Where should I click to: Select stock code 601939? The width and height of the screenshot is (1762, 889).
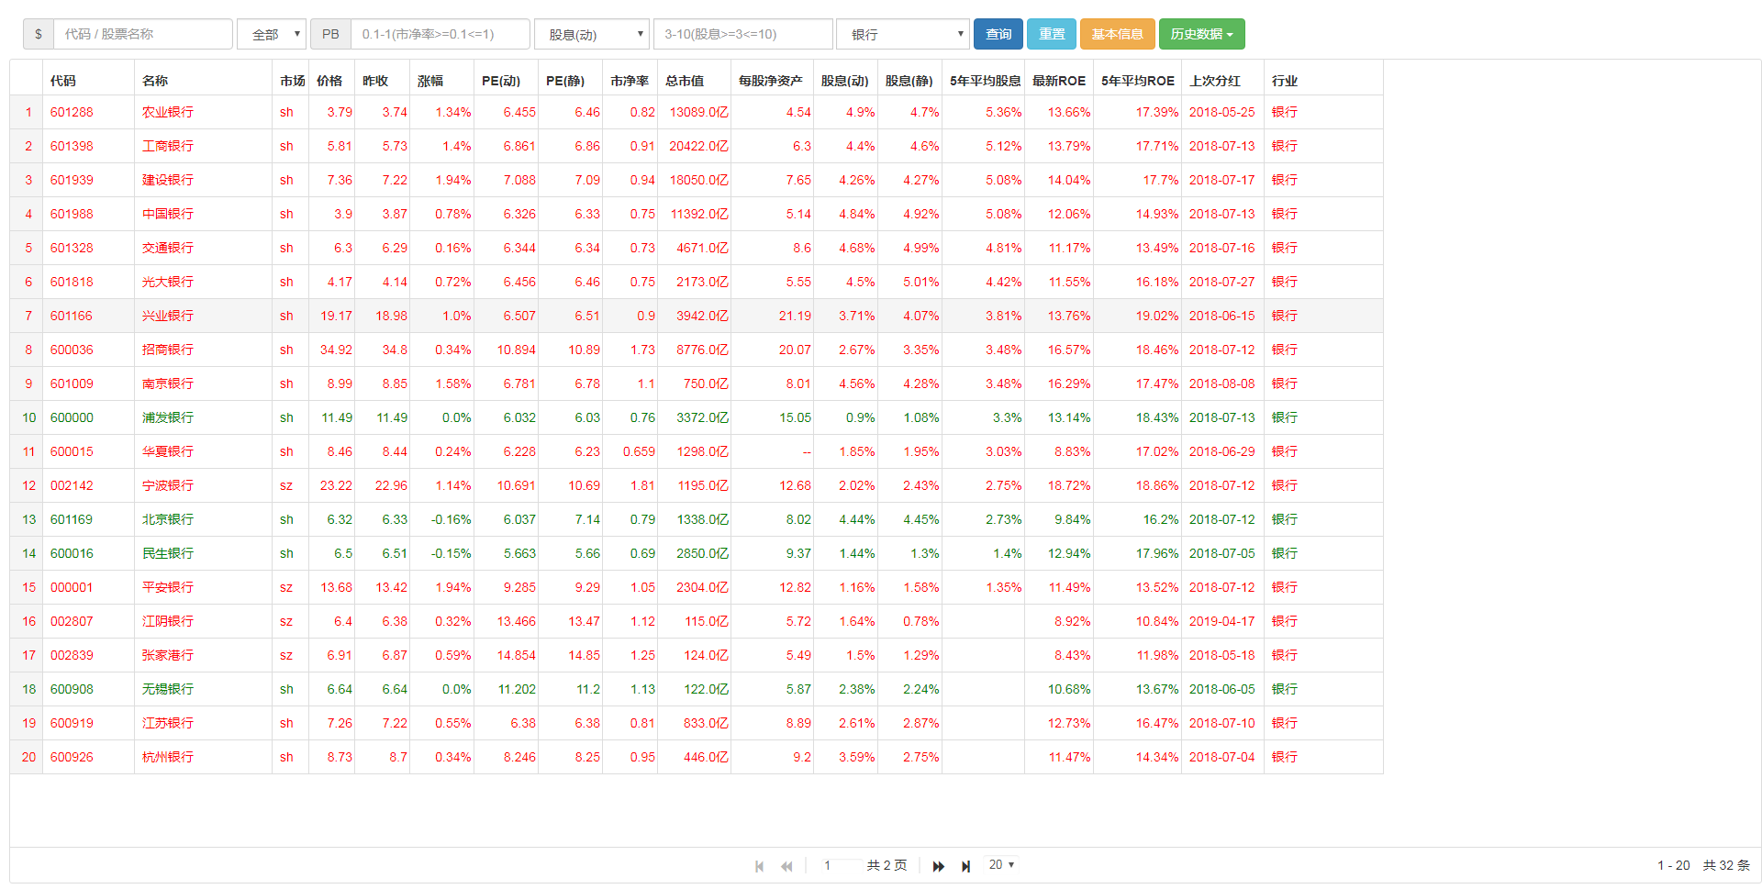tap(72, 180)
